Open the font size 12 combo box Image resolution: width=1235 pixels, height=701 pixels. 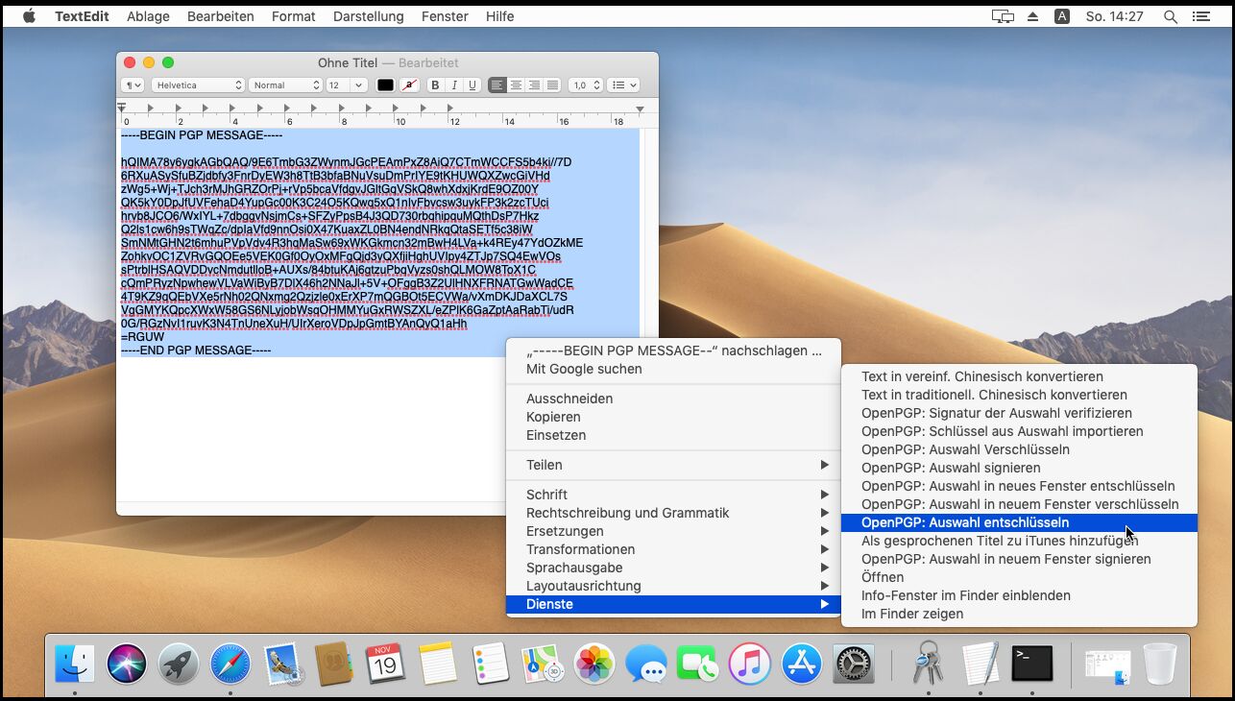346,85
